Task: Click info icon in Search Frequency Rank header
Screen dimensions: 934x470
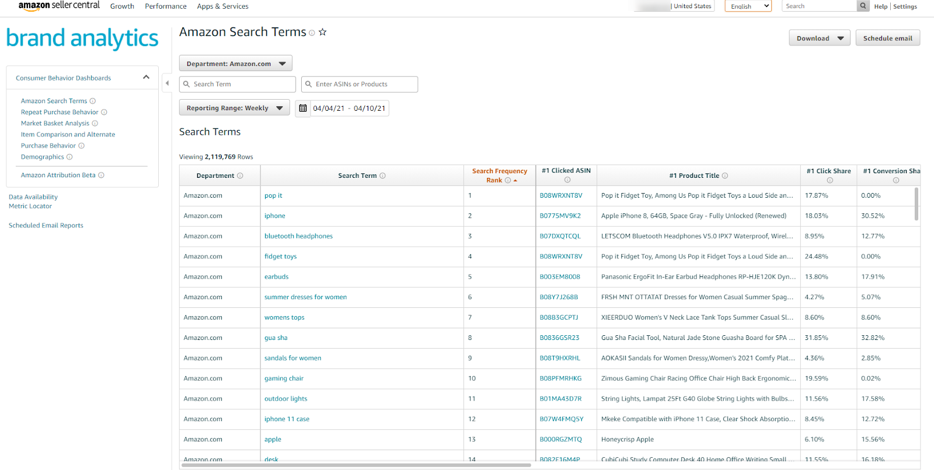Action: [508, 180]
